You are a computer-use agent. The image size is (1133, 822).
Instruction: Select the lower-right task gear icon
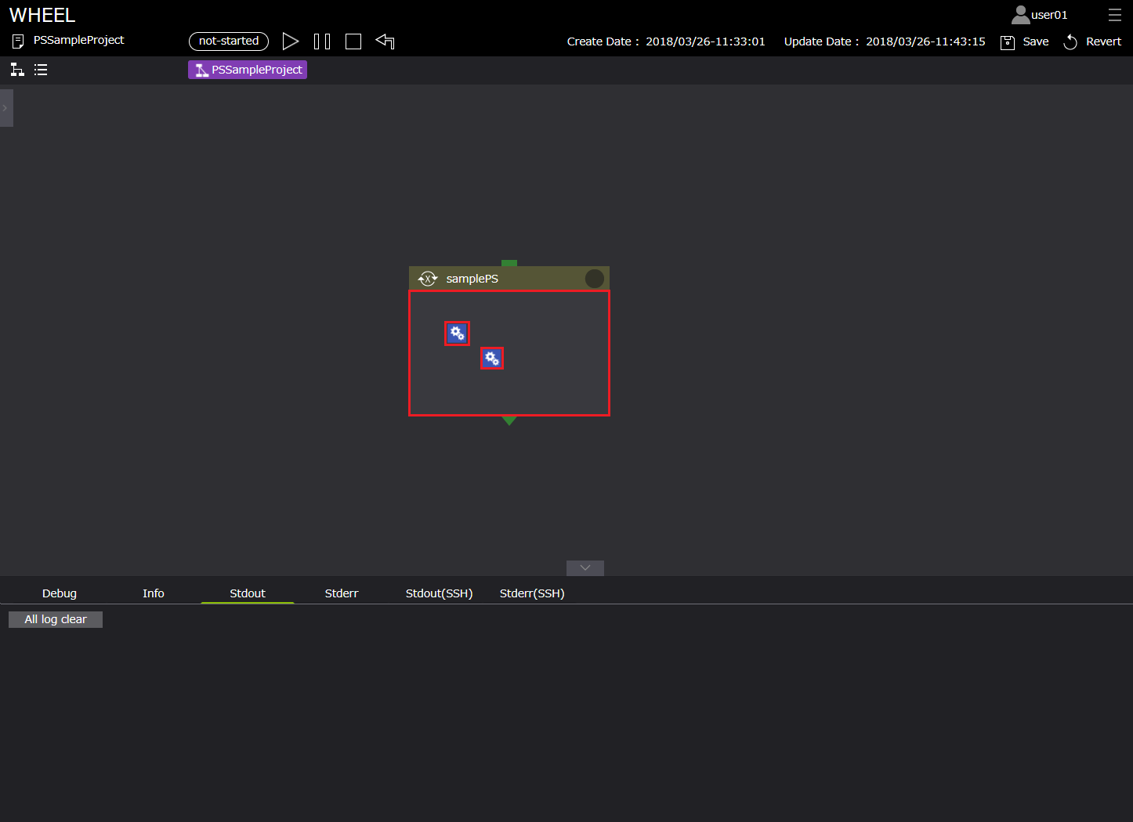click(x=491, y=359)
